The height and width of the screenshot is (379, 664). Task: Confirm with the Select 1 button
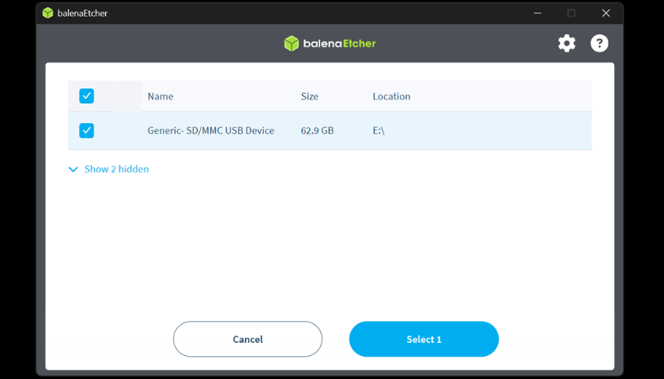click(424, 340)
